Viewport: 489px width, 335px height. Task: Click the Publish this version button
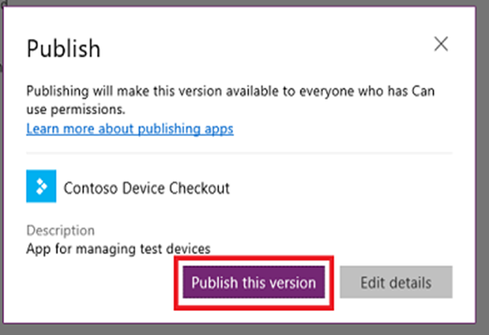click(x=253, y=282)
